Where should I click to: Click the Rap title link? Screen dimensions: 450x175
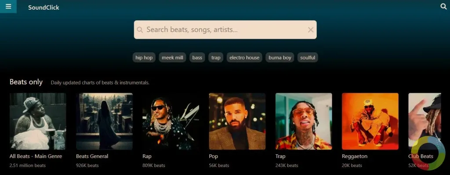(x=147, y=157)
